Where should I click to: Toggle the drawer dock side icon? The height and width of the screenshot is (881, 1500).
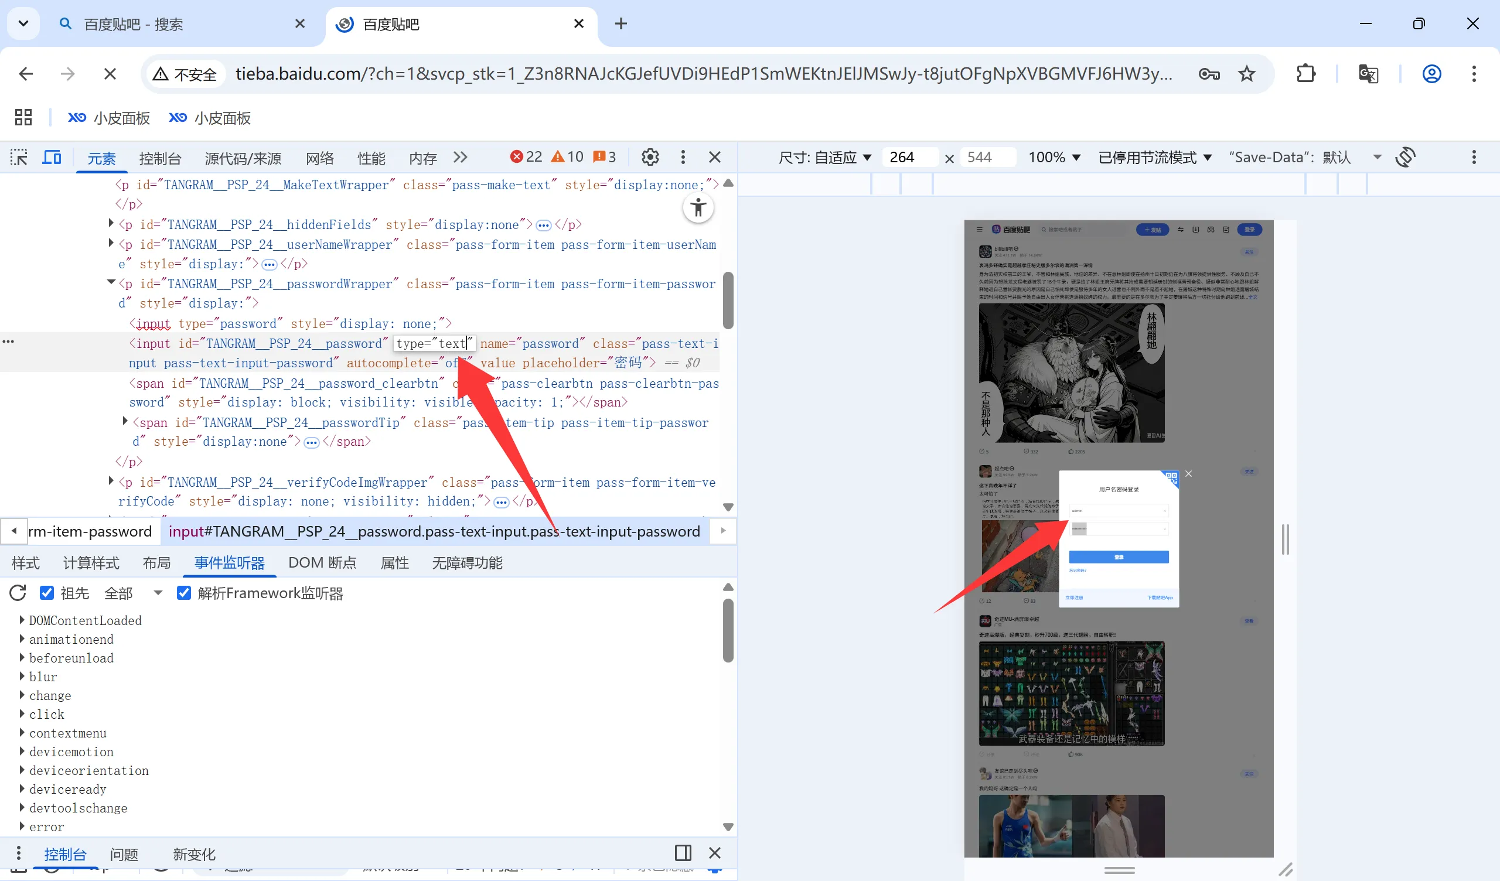tap(683, 853)
